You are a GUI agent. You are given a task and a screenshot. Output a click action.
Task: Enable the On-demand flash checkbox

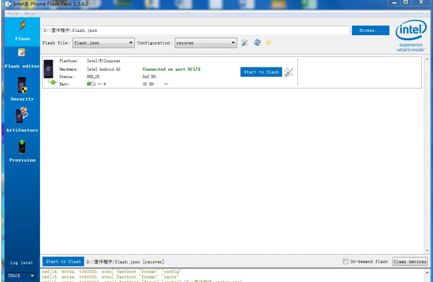pos(345,261)
